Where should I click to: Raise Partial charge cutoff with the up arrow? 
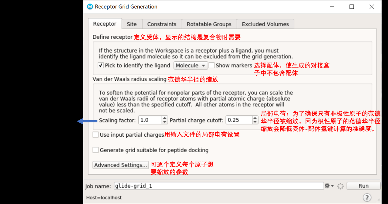[x=255, y=118]
